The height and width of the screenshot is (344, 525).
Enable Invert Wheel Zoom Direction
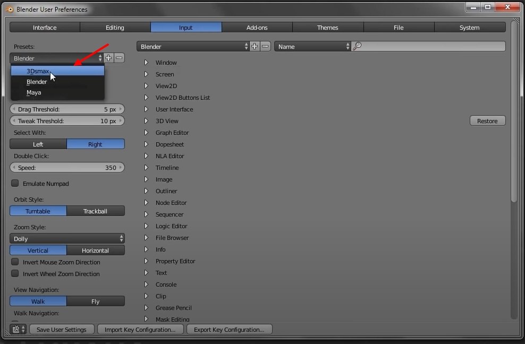pyautogui.click(x=15, y=273)
